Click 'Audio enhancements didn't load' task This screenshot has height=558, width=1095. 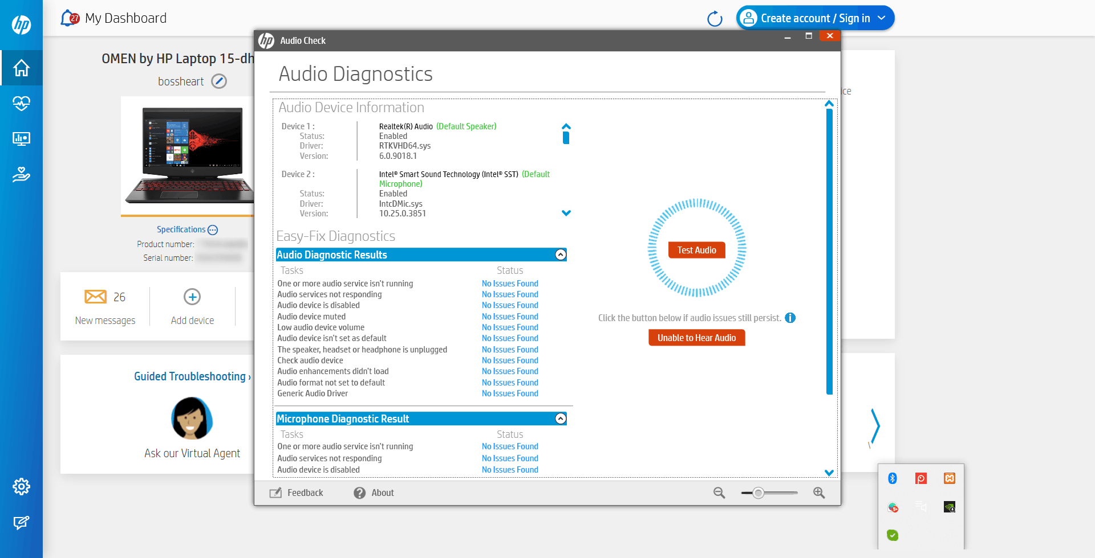click(333, 371)
